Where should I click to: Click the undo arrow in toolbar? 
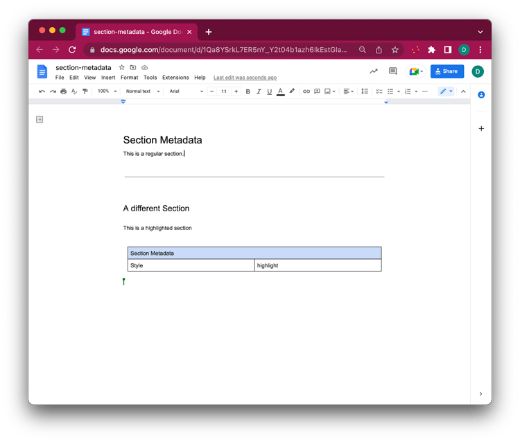[42, 91]
